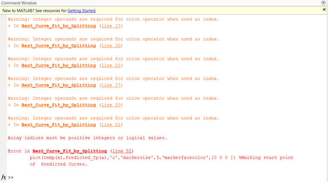Open the first line 21 warning link
Screen dimensions: 328x182
(111, 65)
